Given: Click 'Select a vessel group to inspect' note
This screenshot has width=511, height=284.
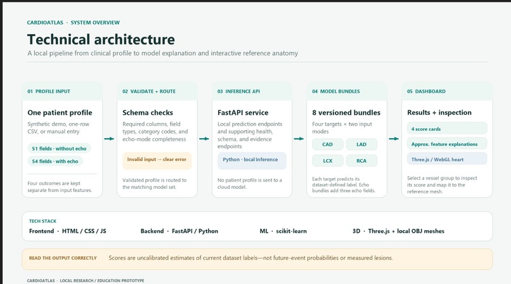Looking at the screenshot, I should pyautogui.click(x=442, y=184).
